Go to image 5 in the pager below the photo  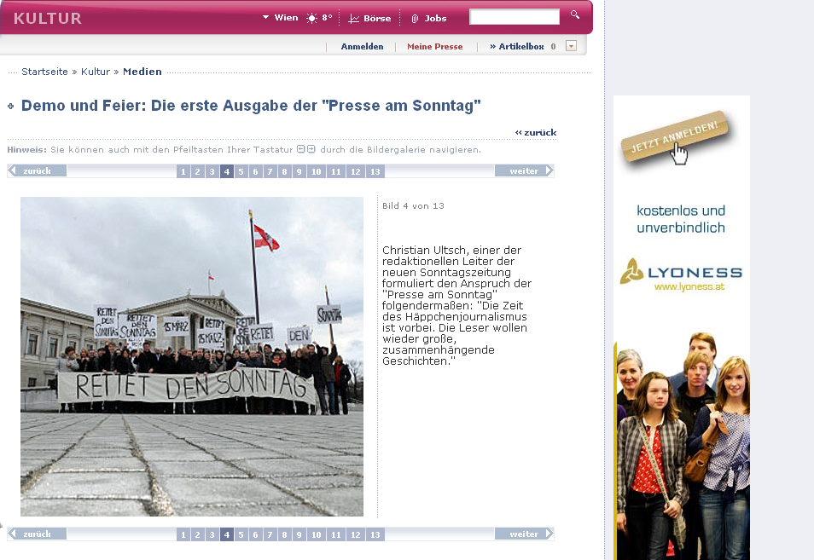241,534
